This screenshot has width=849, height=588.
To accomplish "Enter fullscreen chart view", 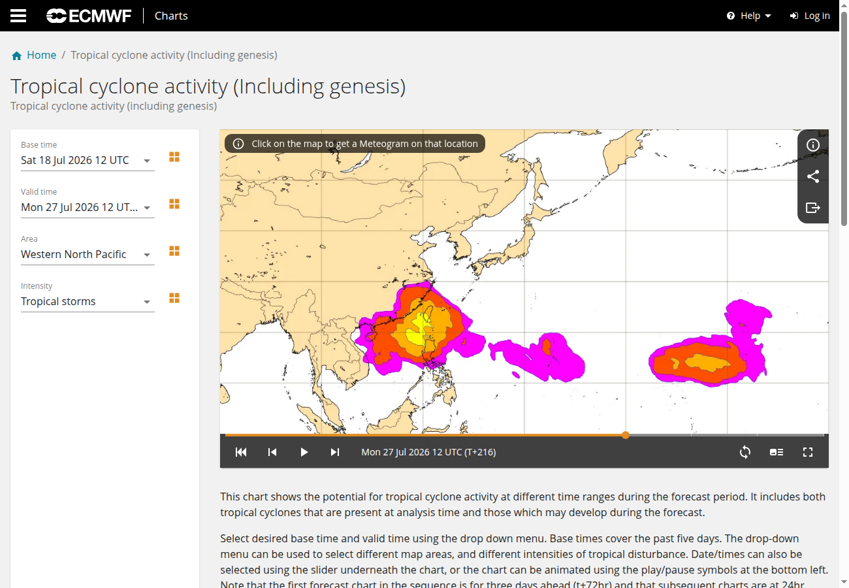I will click(808, 452).
